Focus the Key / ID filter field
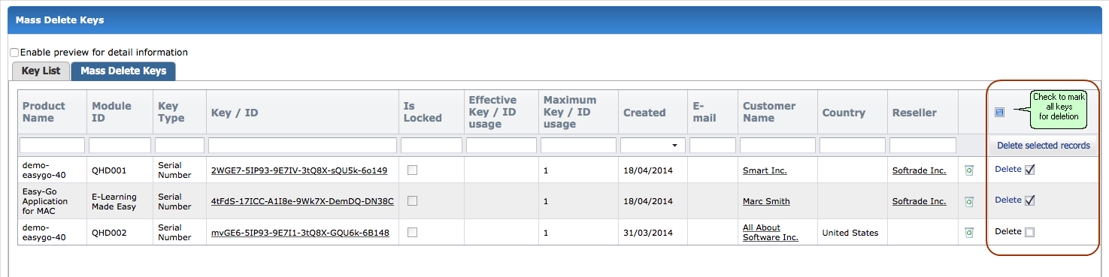 click(302, 145)
